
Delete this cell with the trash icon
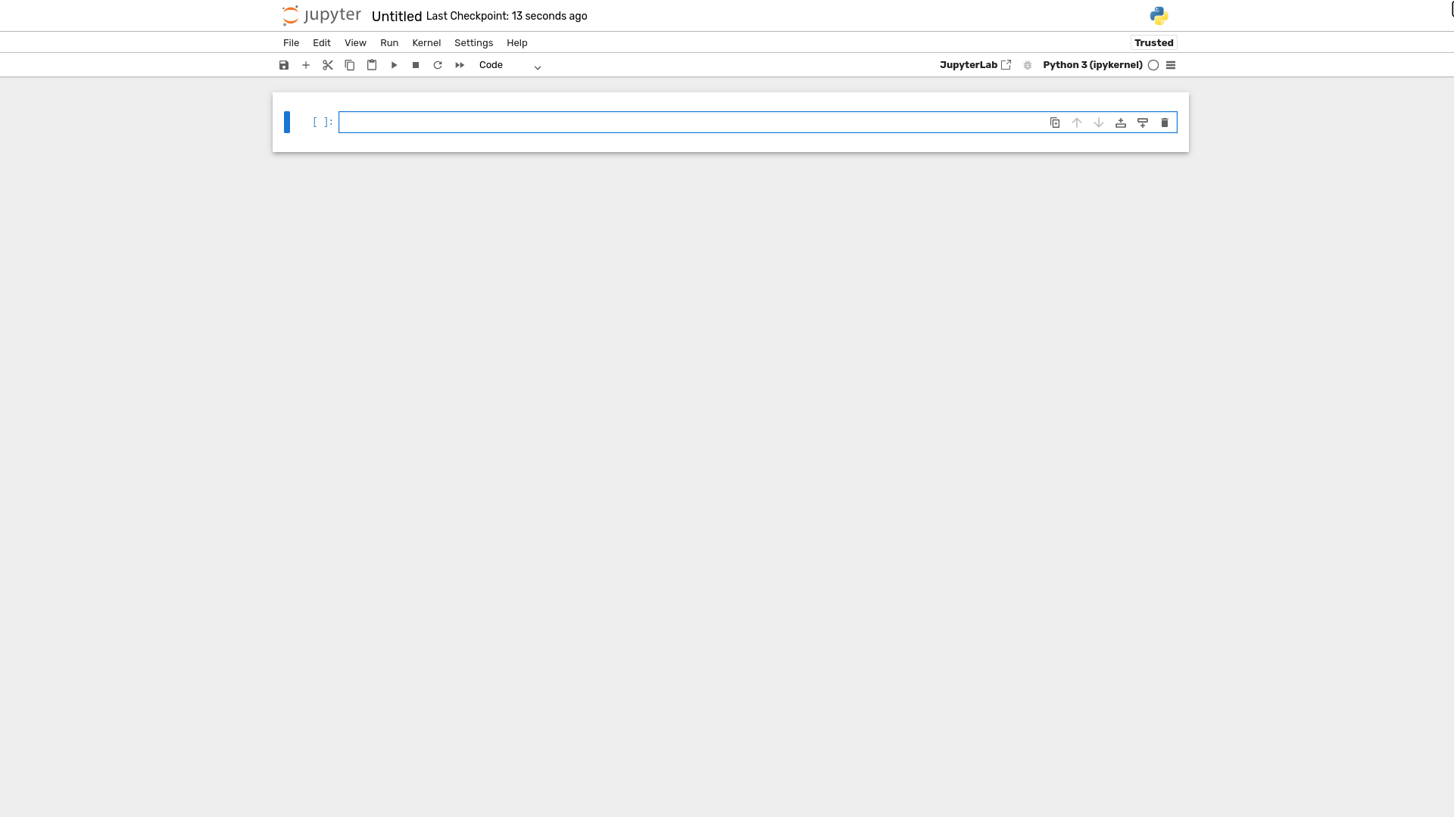pyautogui.click(x=1165, y=123)
